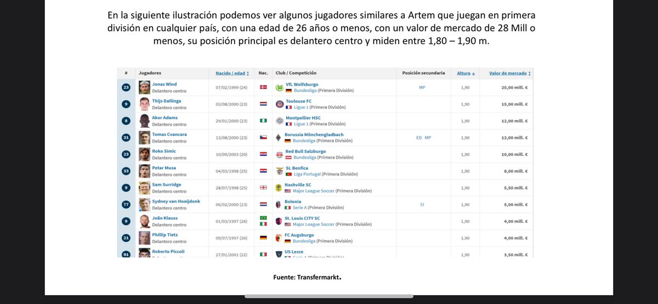Open Serie A competition link in Bolonia row
This screenshot has height=304, width=658.
[x=300, y=207]
